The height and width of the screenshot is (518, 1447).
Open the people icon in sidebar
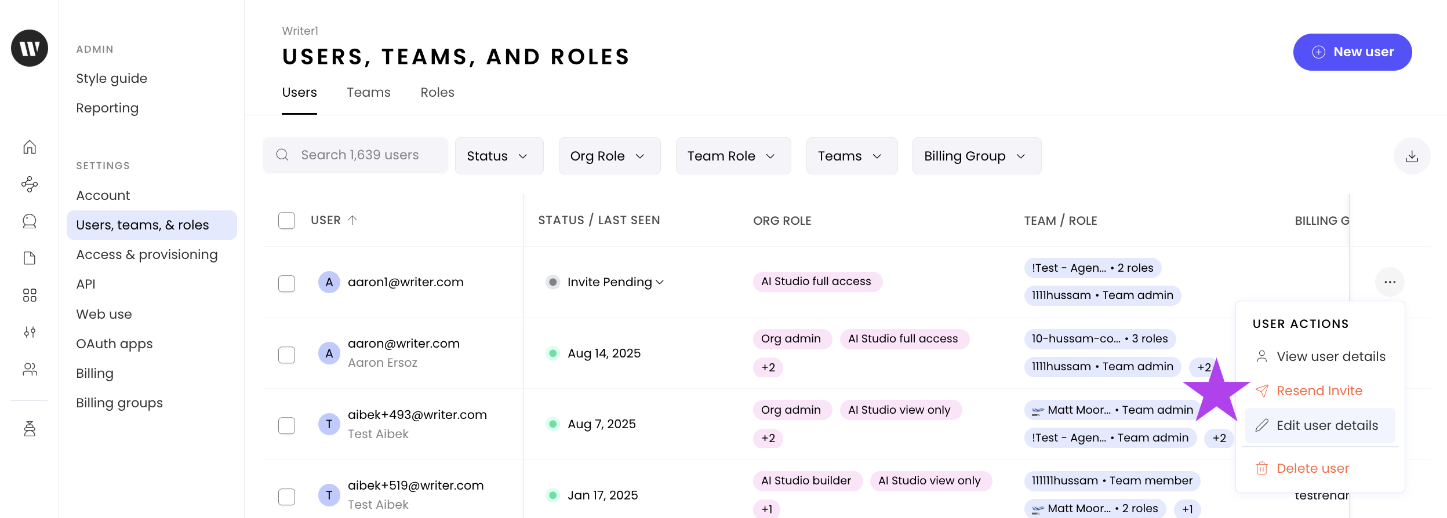click(30, 369)
